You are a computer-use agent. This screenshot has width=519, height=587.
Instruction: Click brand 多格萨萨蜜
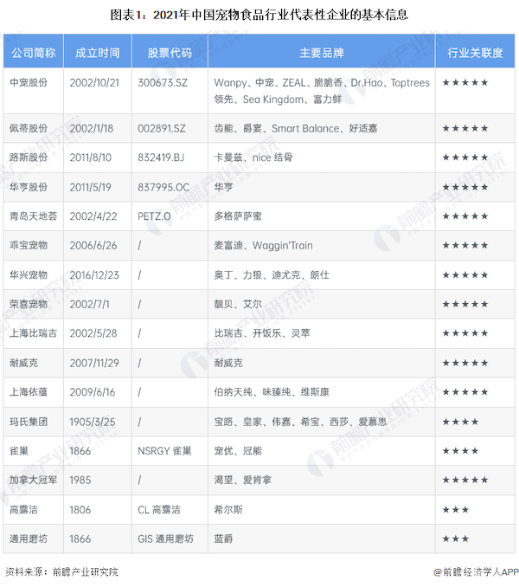click(x=238, y=216)
